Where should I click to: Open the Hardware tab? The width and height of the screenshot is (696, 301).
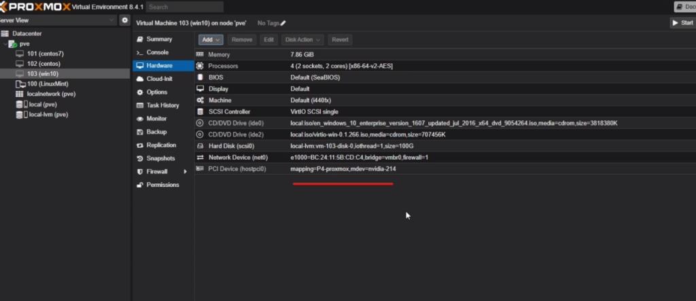click(163, 66)
